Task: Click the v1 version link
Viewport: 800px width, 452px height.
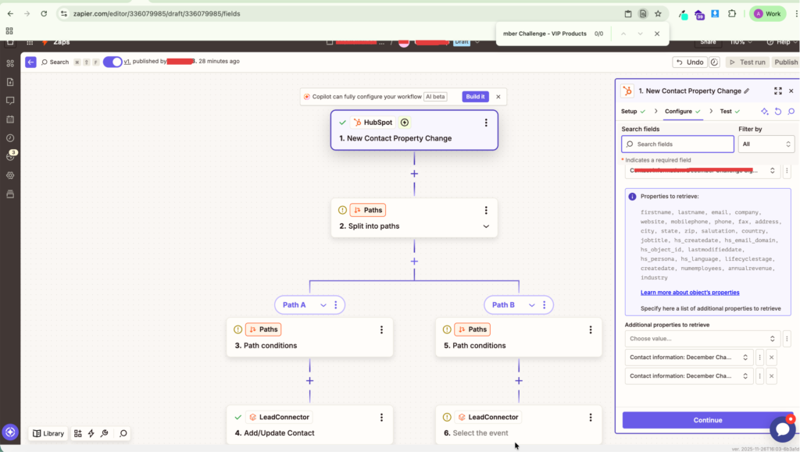Action: point(127,61)
